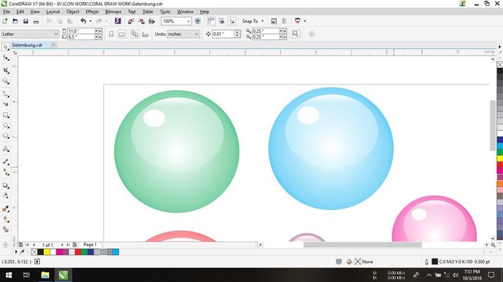Viewport: 503px width, 282px height.
Task: Open the Windows Start menu
Action: pos(9,275)
